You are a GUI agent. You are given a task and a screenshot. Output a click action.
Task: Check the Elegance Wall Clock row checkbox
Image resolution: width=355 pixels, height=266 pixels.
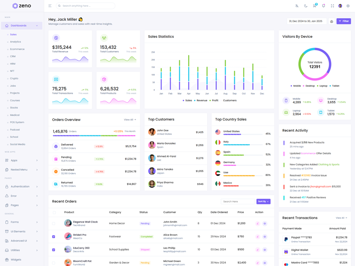pyautogui.click(x=54, y=223)
